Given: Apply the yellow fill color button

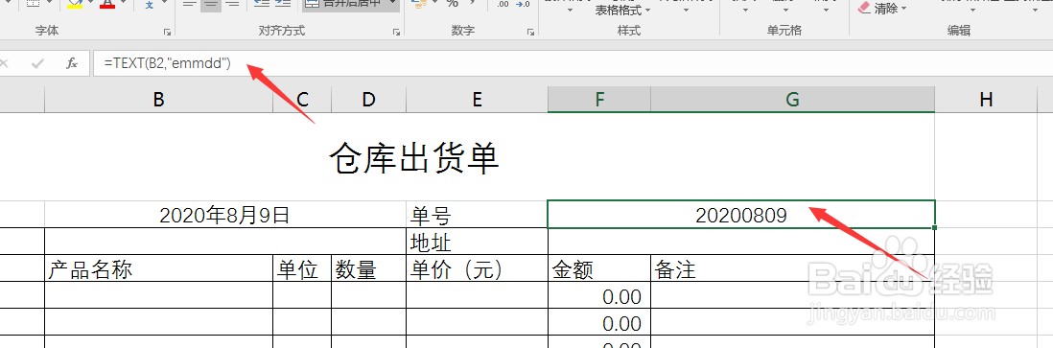Looking at the screenshot, I should [x=75, y=4].
